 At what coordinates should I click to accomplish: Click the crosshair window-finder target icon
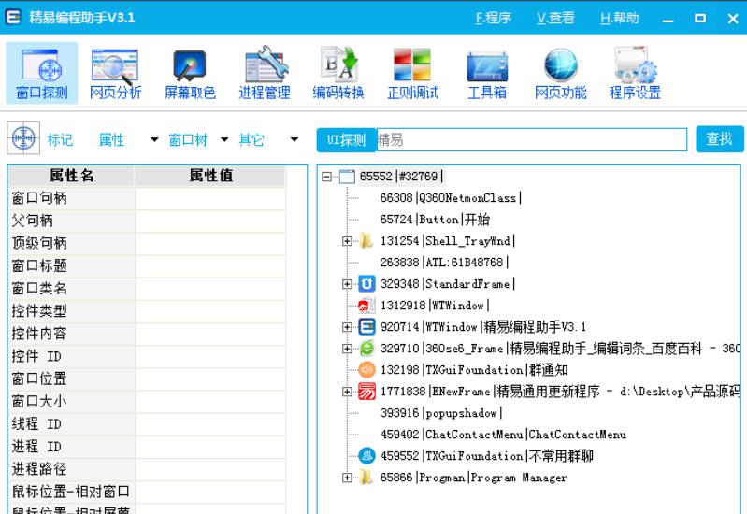point(23,138)
